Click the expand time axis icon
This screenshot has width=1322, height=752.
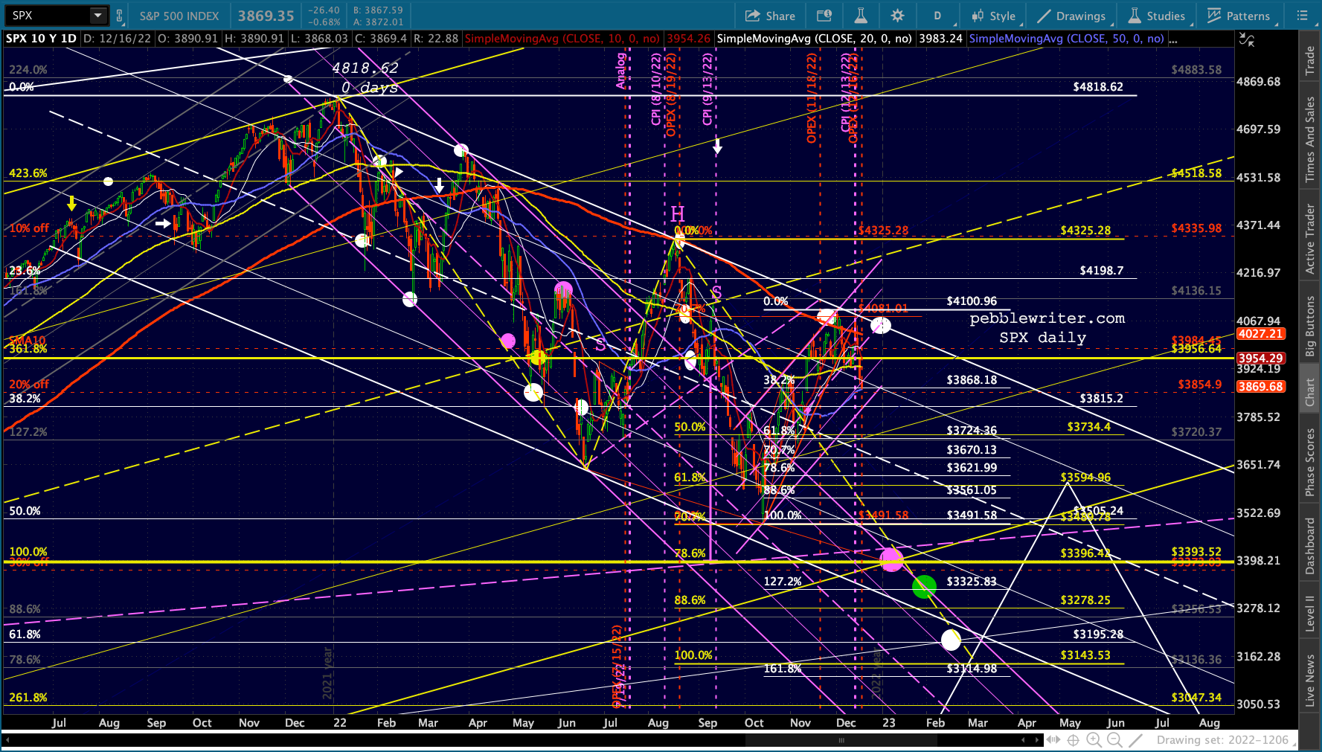pos(1053,740)
